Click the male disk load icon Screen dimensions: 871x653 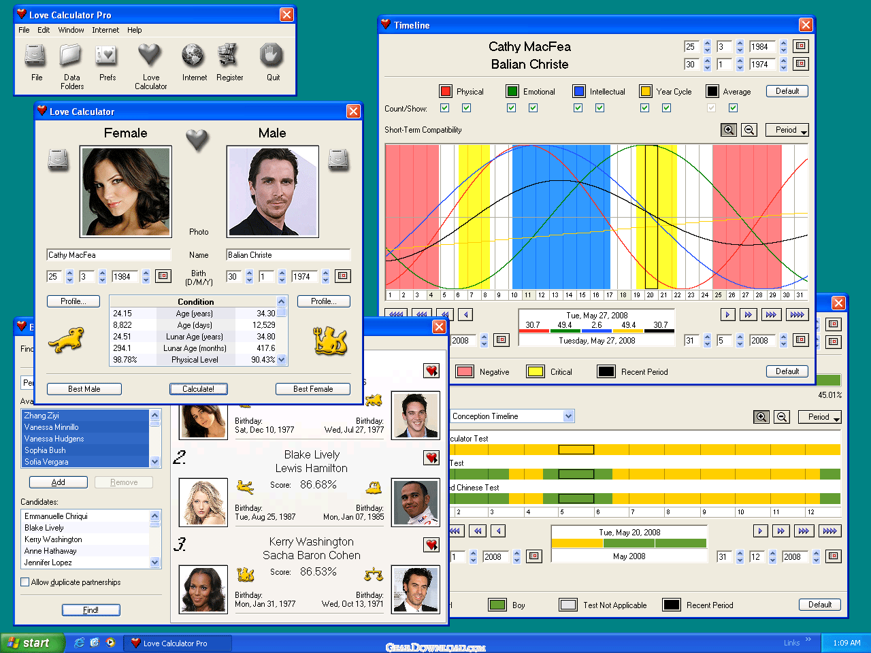click(x=339, y=161)
